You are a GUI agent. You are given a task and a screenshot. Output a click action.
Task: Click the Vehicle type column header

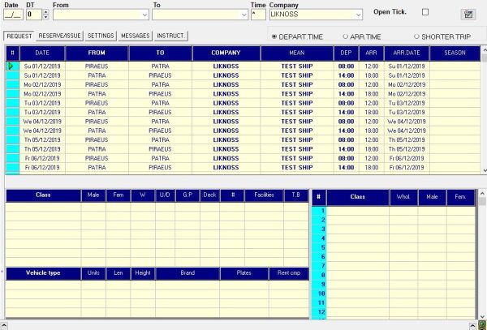[x=43, y=273]
